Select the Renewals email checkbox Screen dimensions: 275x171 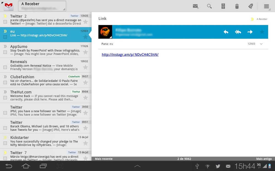5,67
